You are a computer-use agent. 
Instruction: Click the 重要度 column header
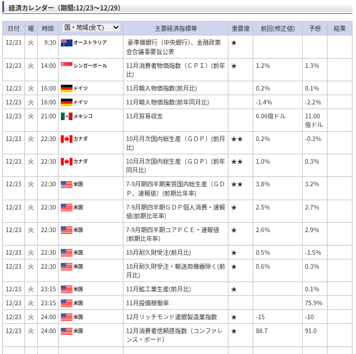(x=240, y=28)
